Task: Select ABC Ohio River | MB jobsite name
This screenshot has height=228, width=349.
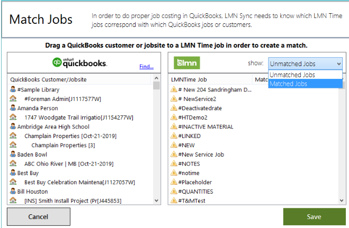Action: [x=69, y=164]
